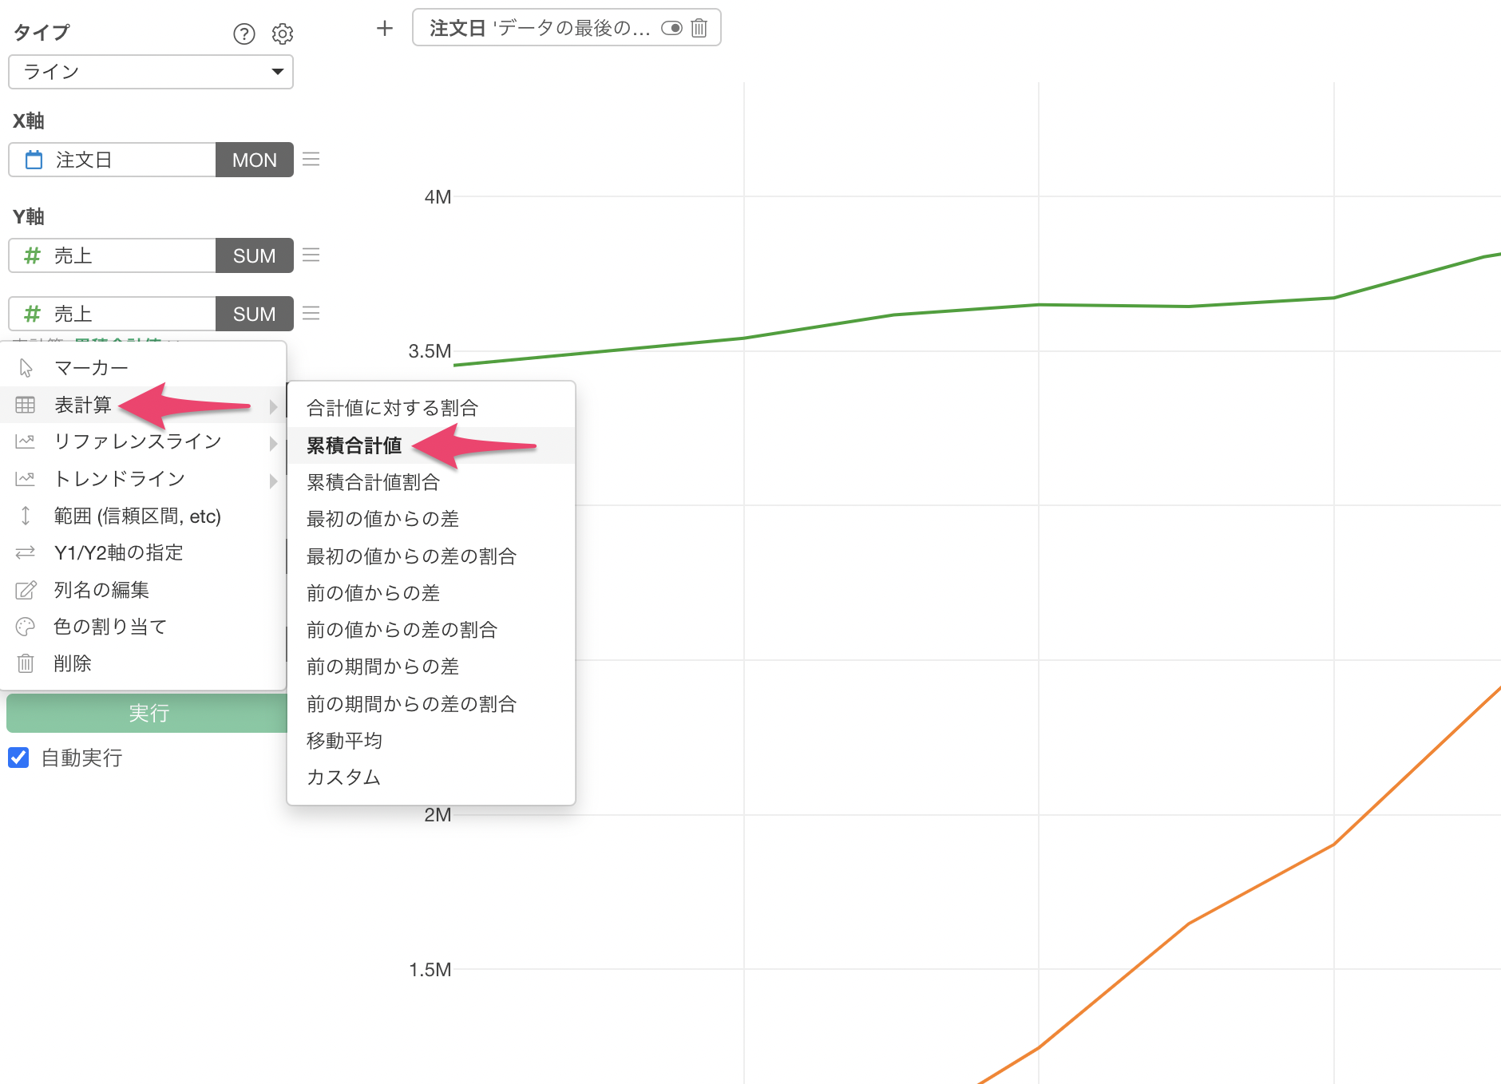Viewport: 1501px width, 1084px height.
Task: Open the first 売上 SUM aggregation selector
Action: pos(255,255)
